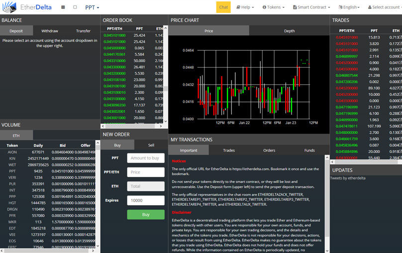Screen dimensions: 402x253
Task: Open trade link icon for 15.813 PPT trade
Action: pos(400,37)
